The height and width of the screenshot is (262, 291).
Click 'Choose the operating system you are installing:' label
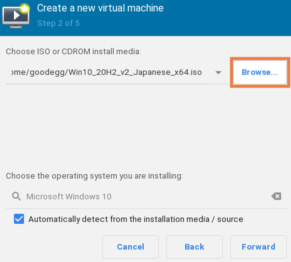(x=94, y=176)
